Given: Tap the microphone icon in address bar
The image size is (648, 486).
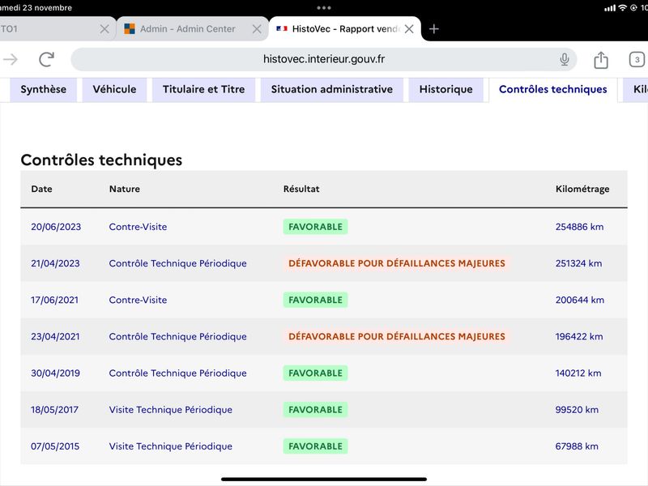Looking at the screenshot, I should click(x=564, y=59).
